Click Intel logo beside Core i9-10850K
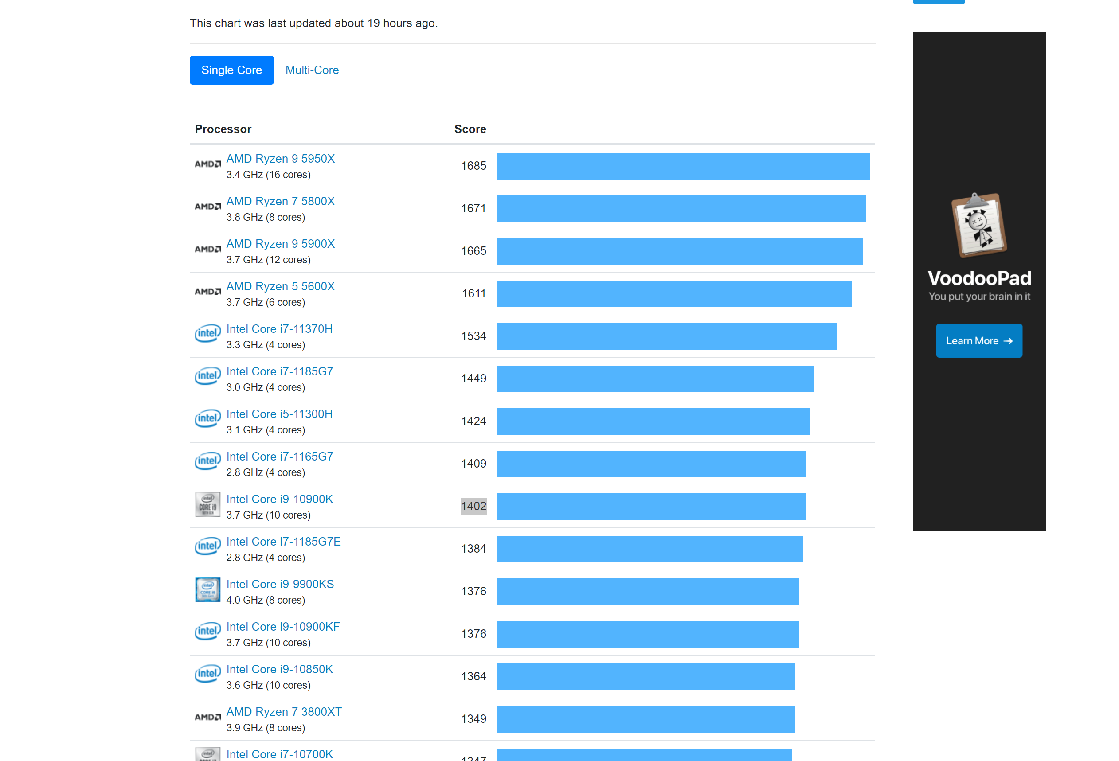The image size is (1119, 761). pyautogui.click(x=207, y=673)
